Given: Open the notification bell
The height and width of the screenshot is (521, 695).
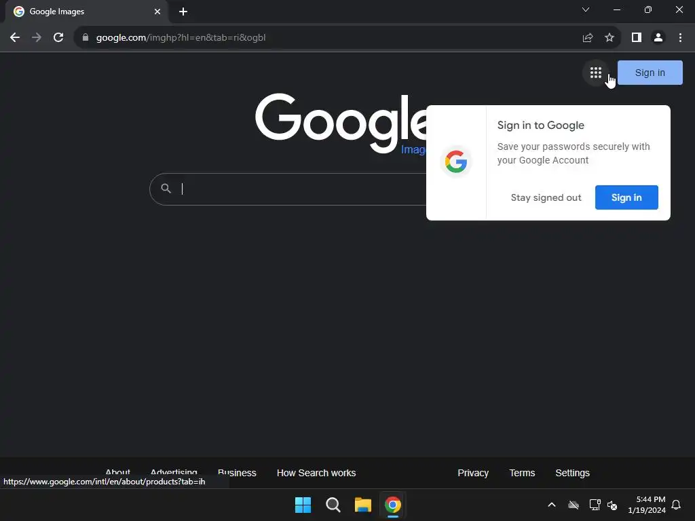Looking at the screenshot, I should [676, 505].
